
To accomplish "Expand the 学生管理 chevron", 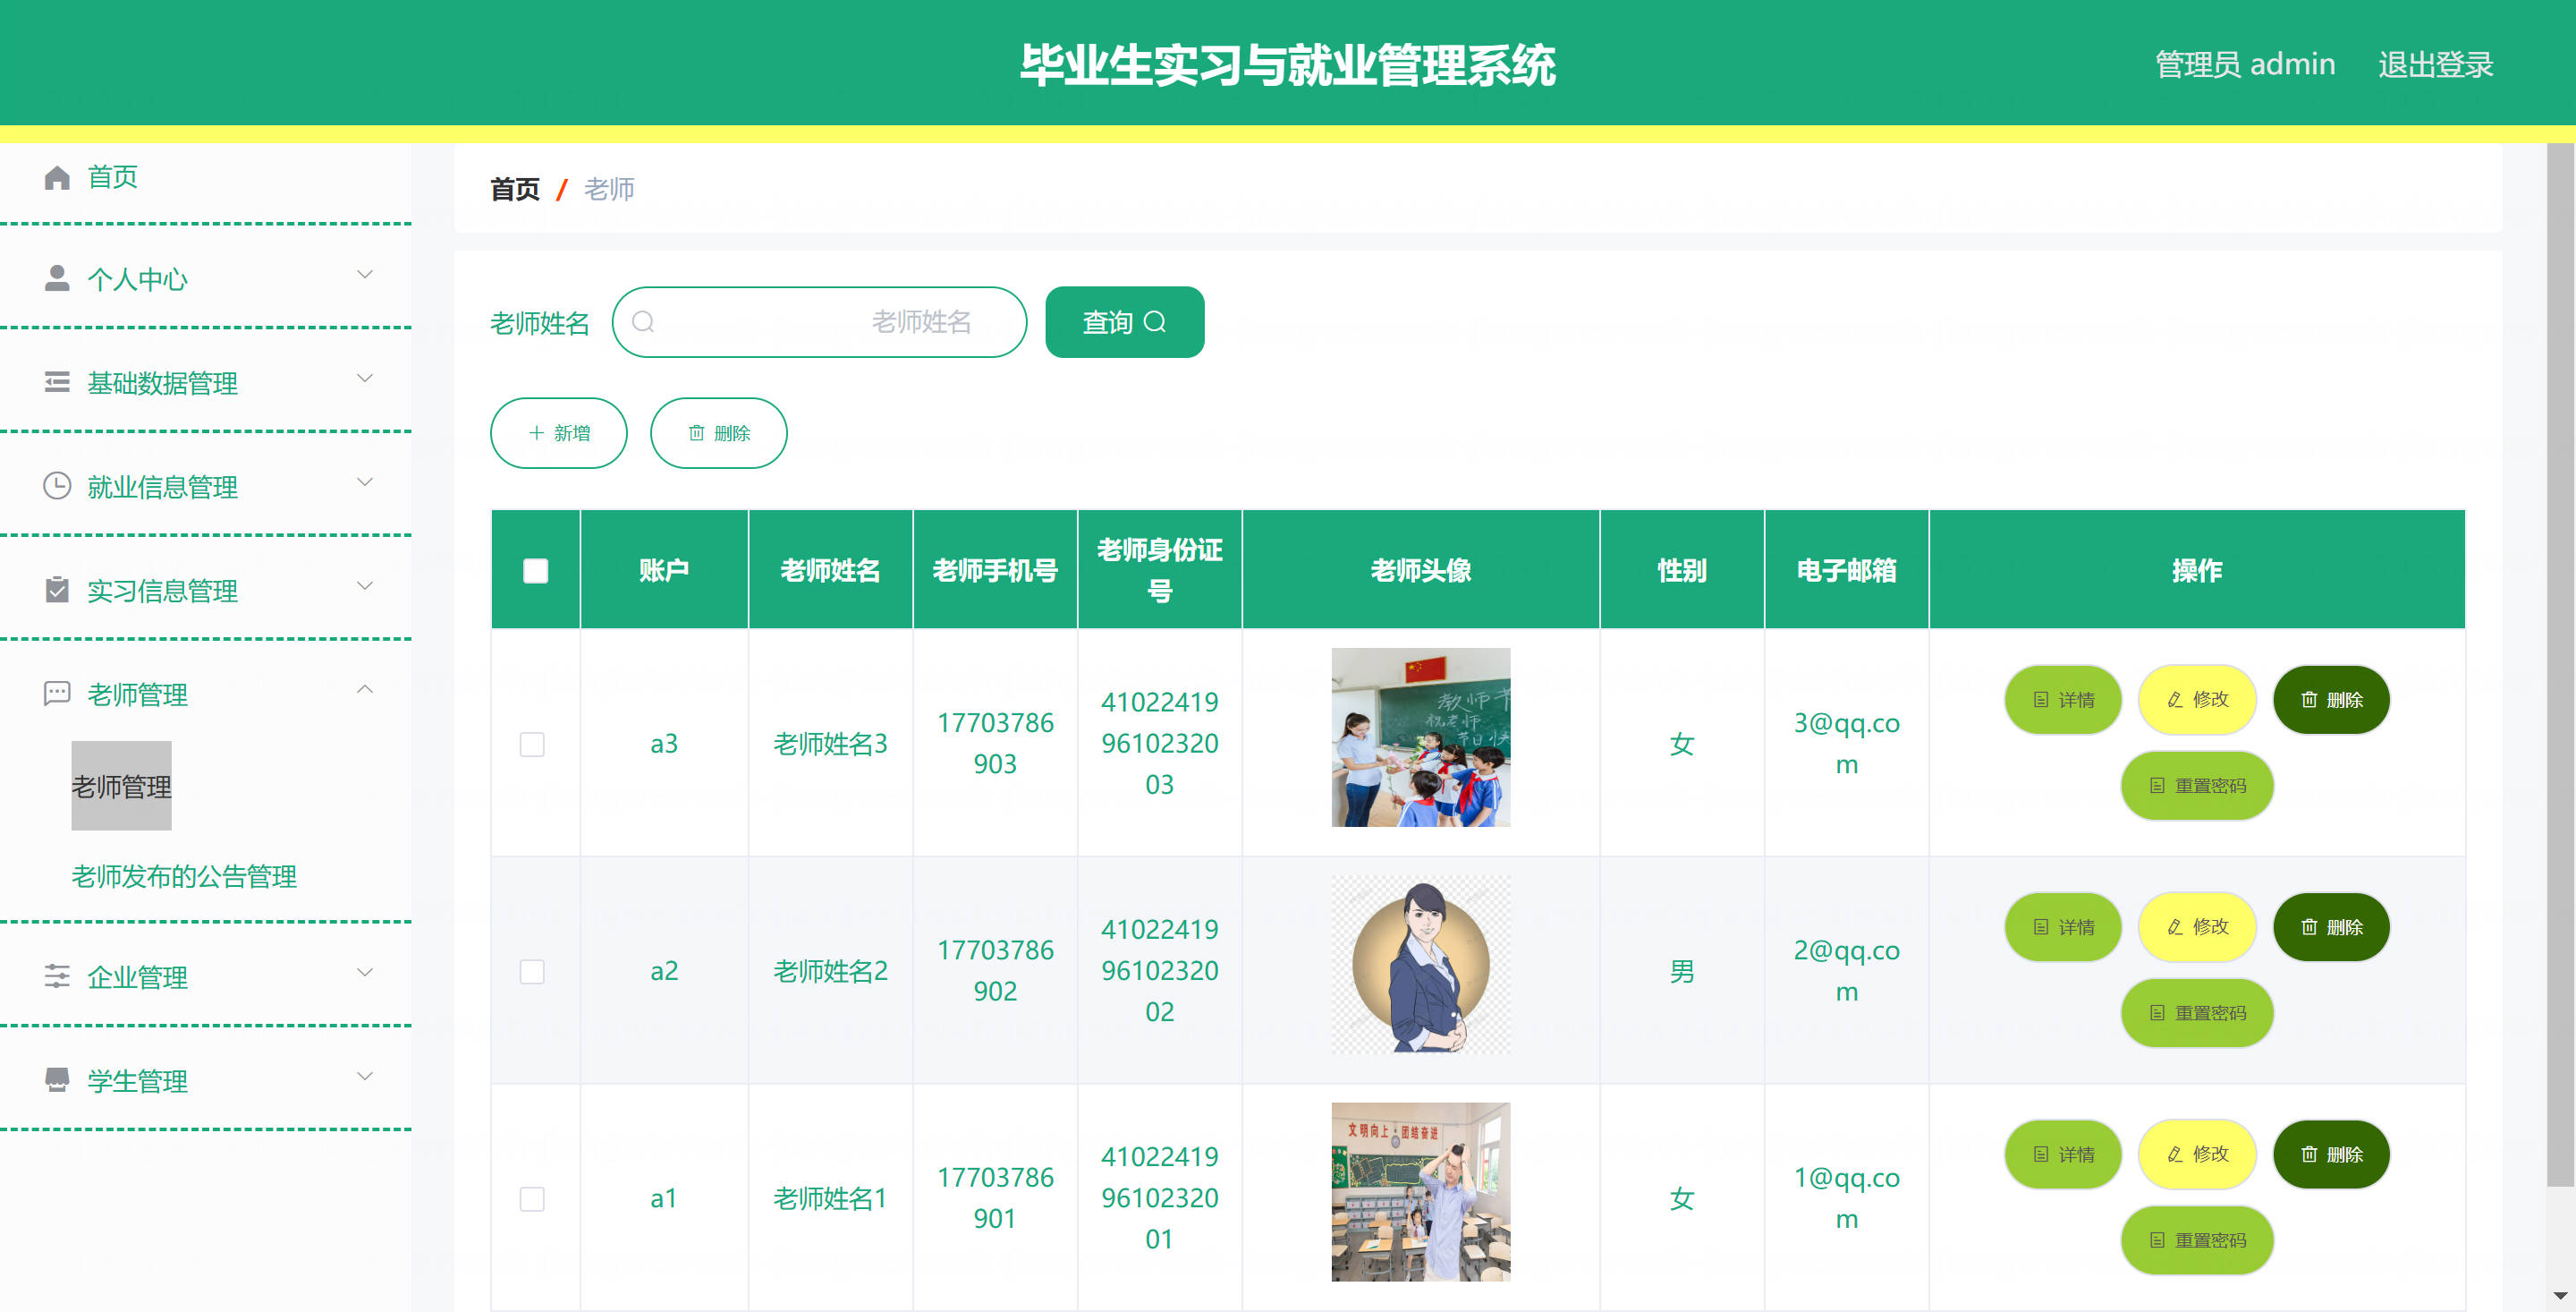I will [x=365, y=1076].
